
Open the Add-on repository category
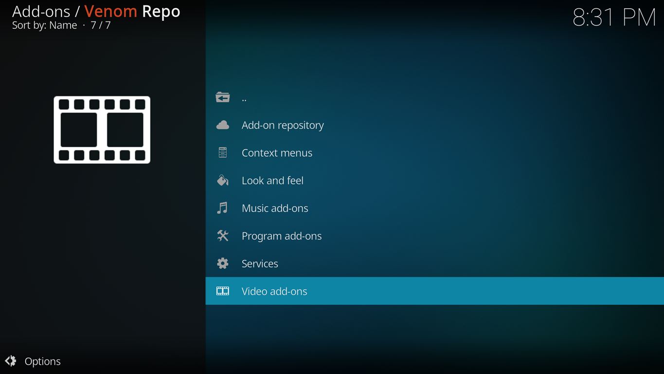283,125
